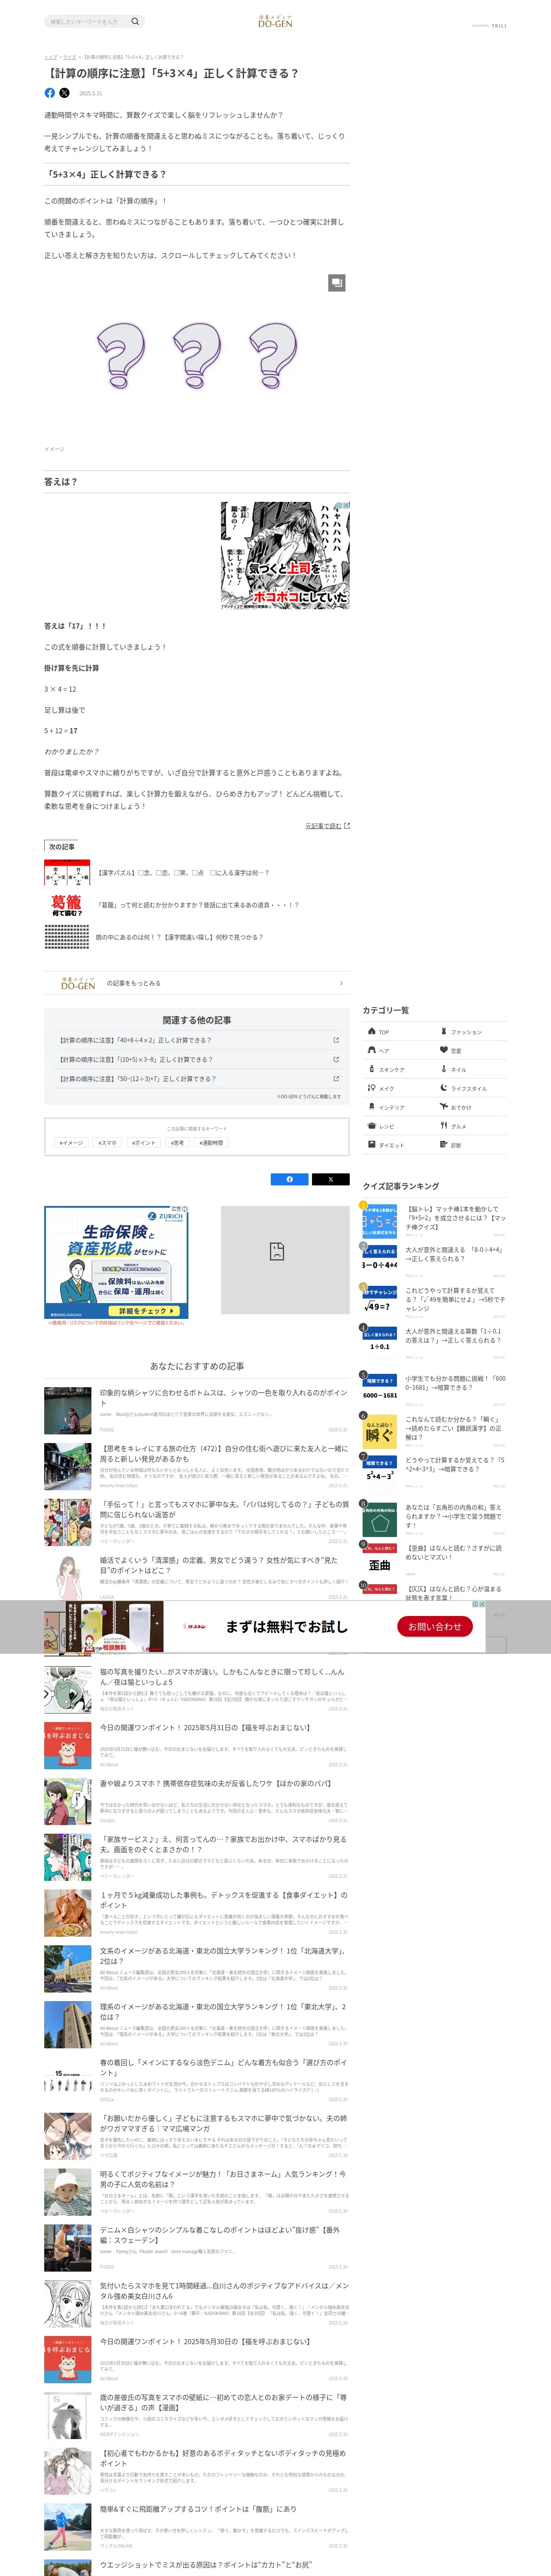Open recommended article 手伝って！ thumbnail
This screenshot has width=551, height=2576.
click(x=68, y=1522)
